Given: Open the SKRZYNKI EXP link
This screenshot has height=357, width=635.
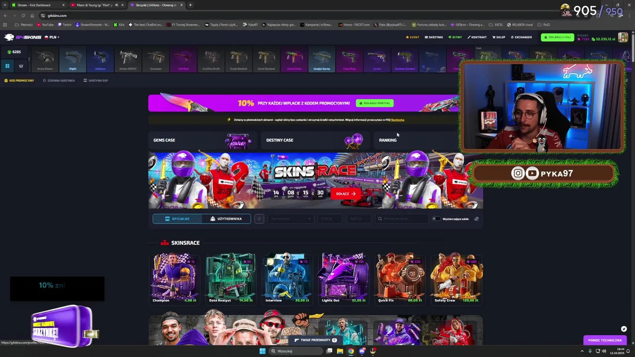Looking at the screenshot, I should pos(96,80).
